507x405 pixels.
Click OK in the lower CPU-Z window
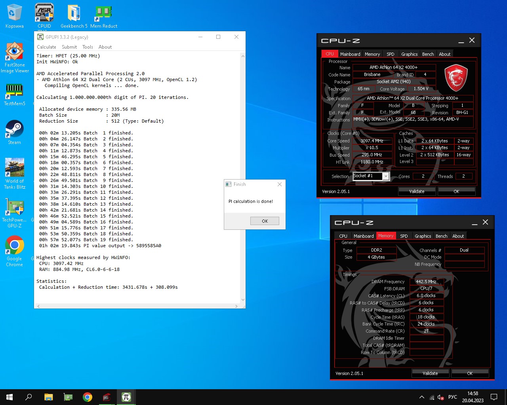tap(470, 373)
